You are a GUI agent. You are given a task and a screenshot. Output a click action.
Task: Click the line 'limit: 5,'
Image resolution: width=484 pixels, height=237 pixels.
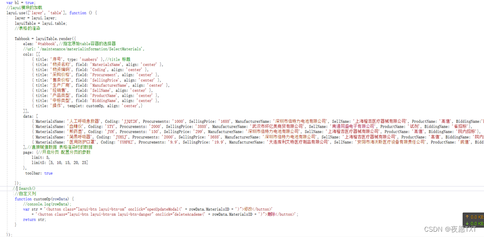pos(40,158)
